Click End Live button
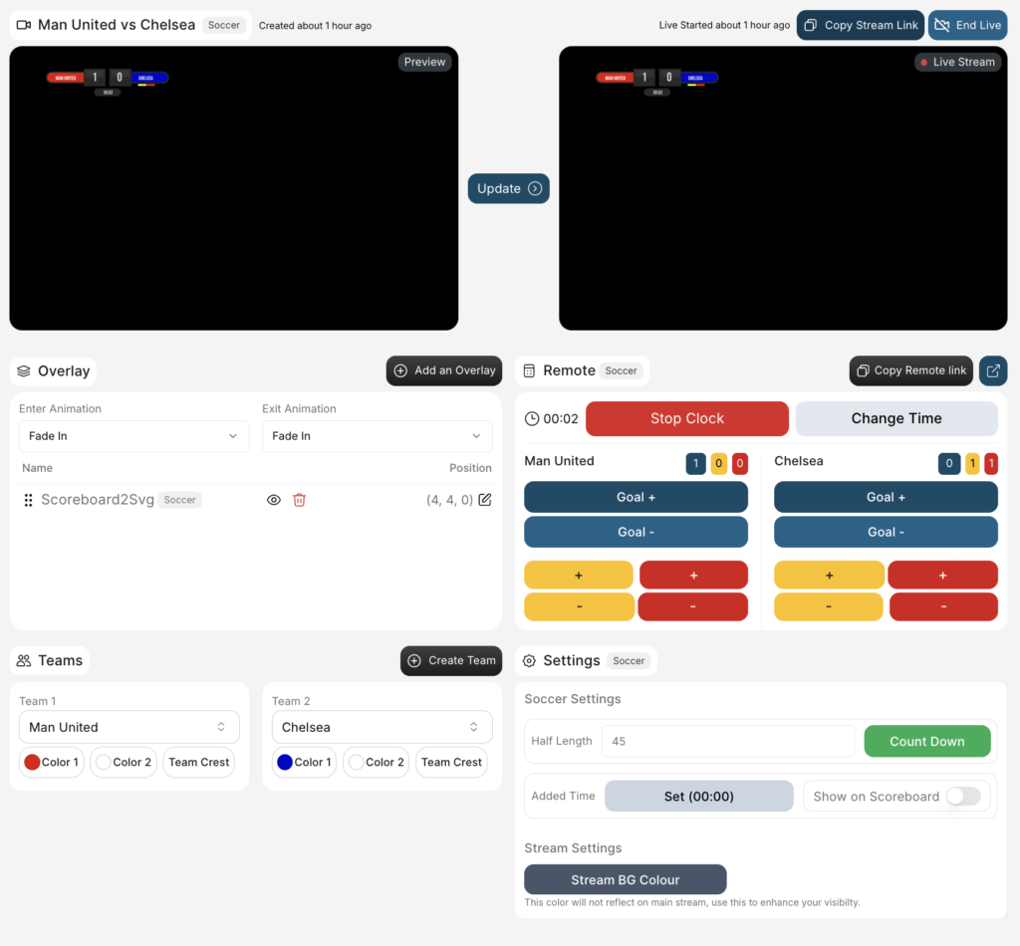1020x946 pixels. (967, 25)
